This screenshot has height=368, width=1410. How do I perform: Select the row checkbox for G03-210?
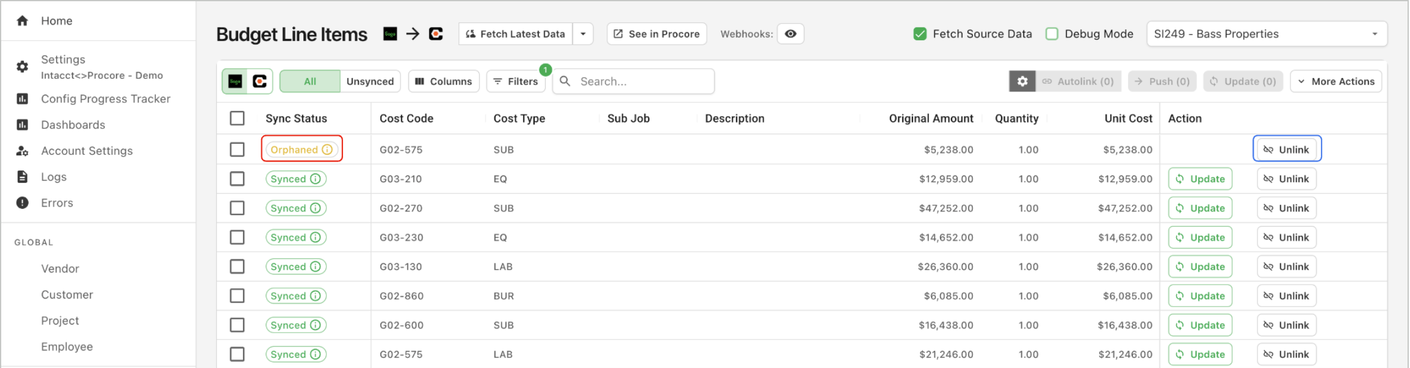tap(237, 179)
